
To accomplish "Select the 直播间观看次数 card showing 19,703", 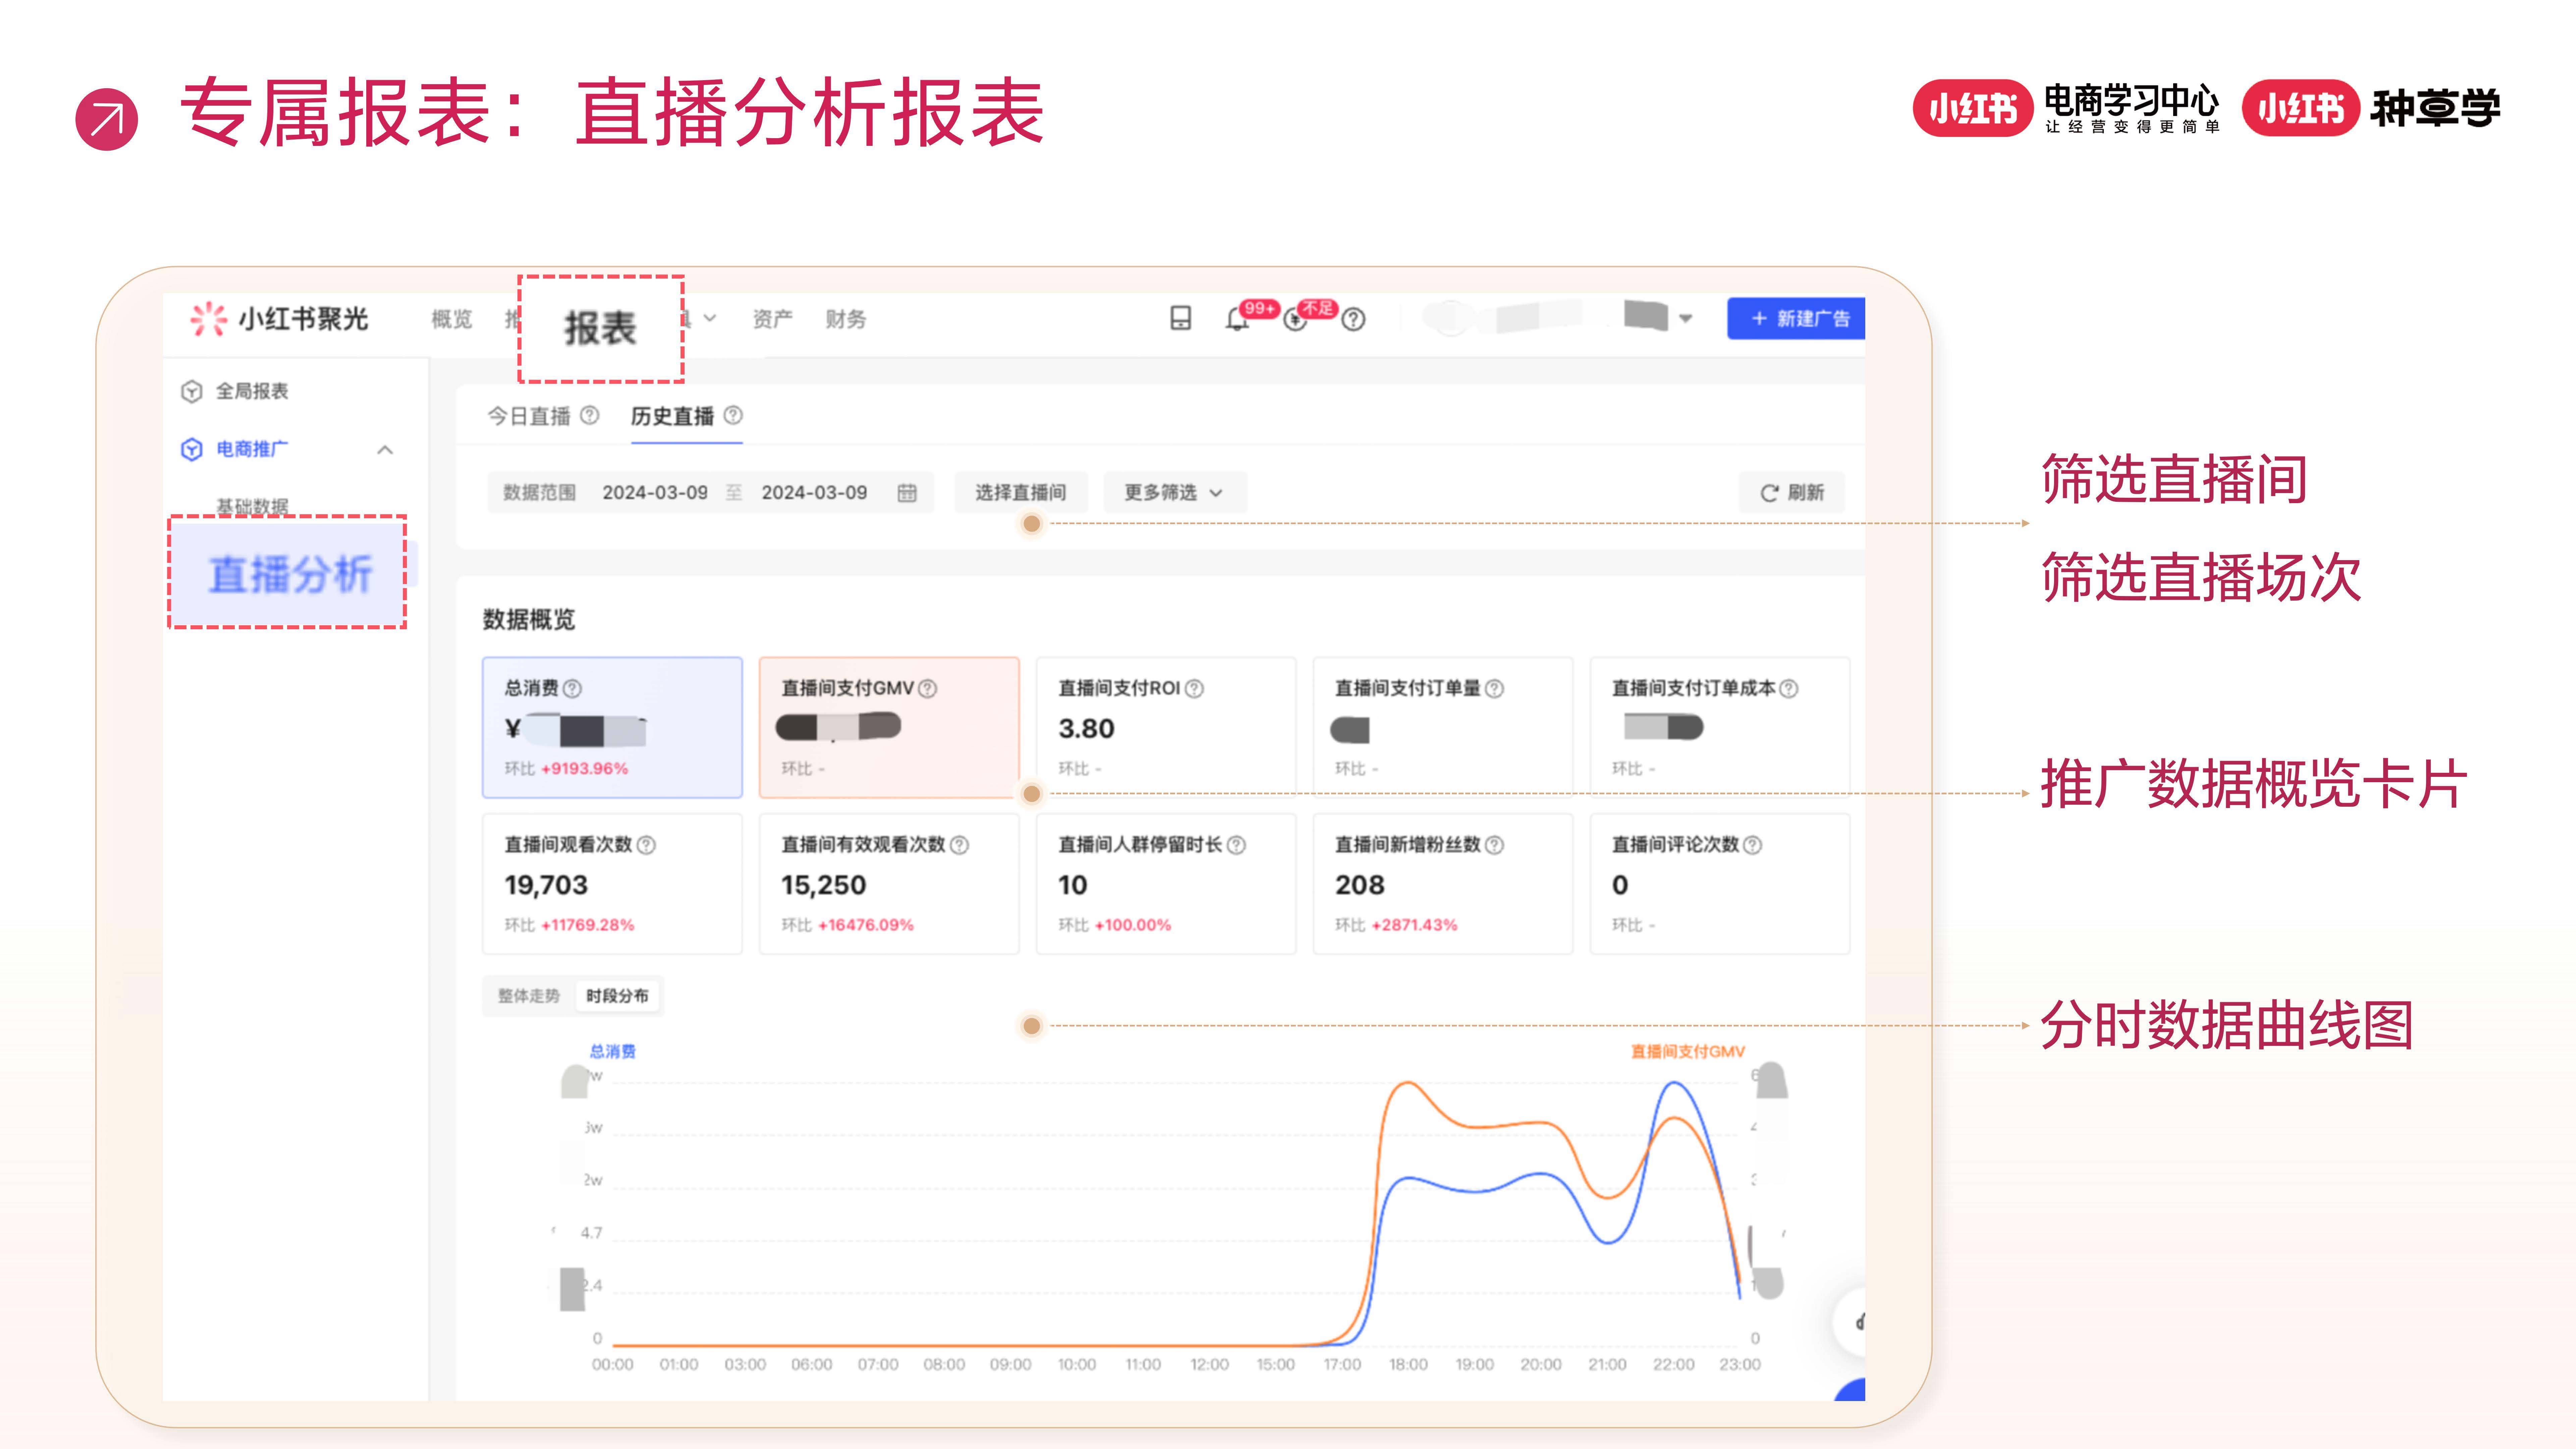I will pos(612,884).
